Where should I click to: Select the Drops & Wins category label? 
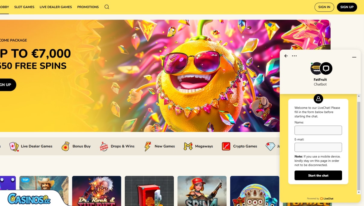click(x=122, y=146)
